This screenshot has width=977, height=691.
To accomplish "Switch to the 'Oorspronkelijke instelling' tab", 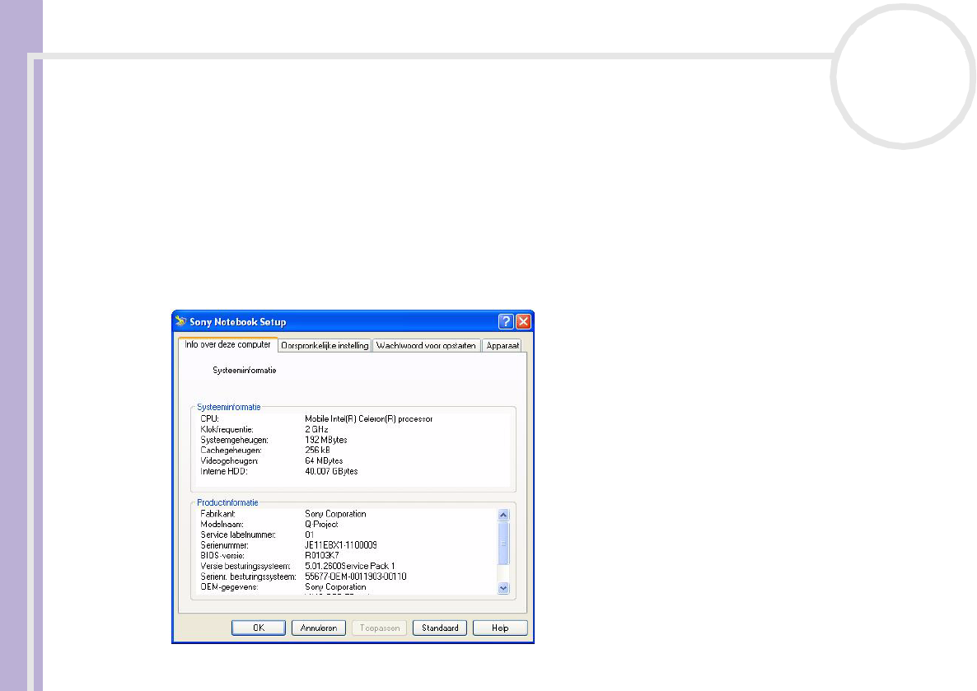I will (325, 346).
